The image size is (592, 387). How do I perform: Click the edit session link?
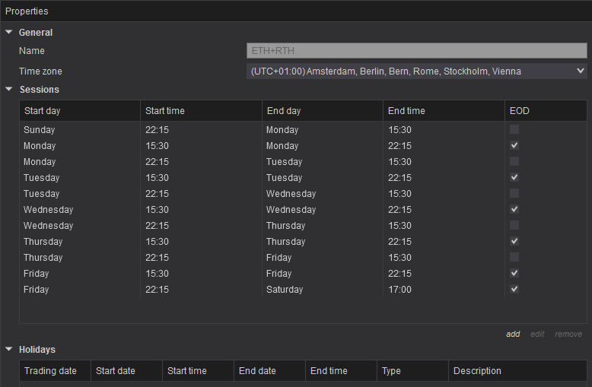(537, 334)
